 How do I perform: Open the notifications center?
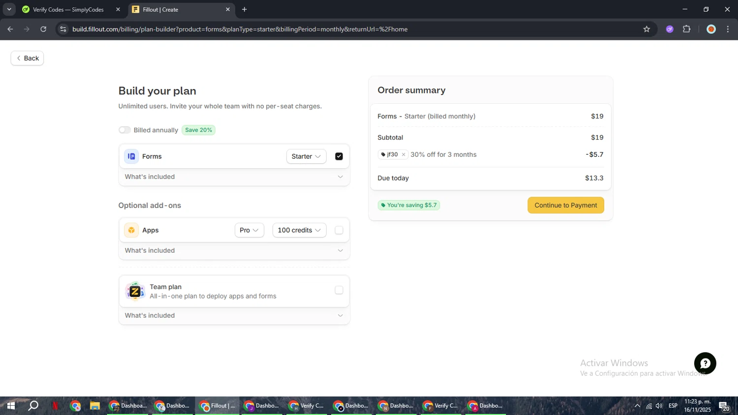click(724, 406)
